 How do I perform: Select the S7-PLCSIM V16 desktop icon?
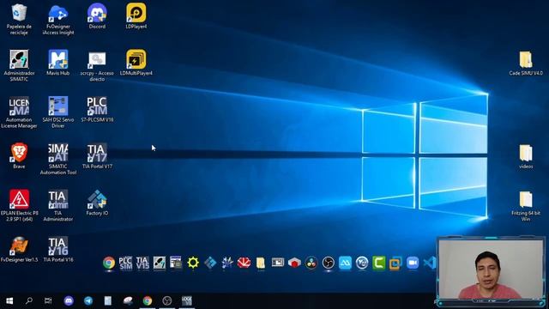97,109
